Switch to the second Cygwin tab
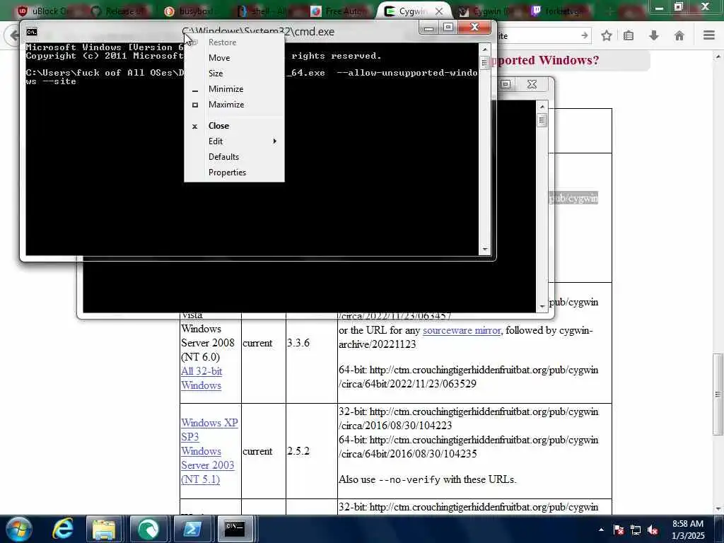This screenshot has width=724, height=543. coord(485,11)
